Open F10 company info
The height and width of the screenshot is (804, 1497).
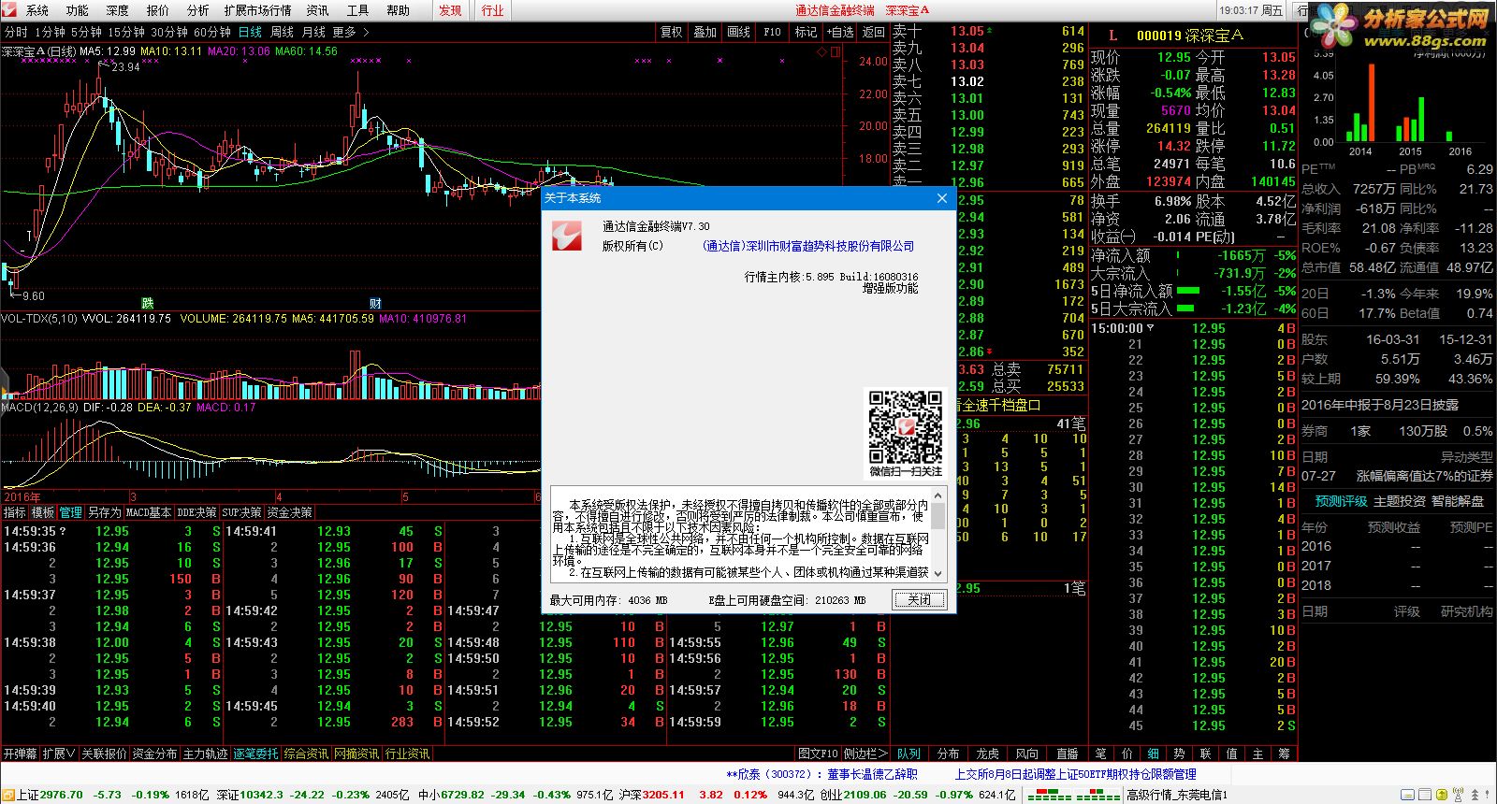click(x=772, y=32)
